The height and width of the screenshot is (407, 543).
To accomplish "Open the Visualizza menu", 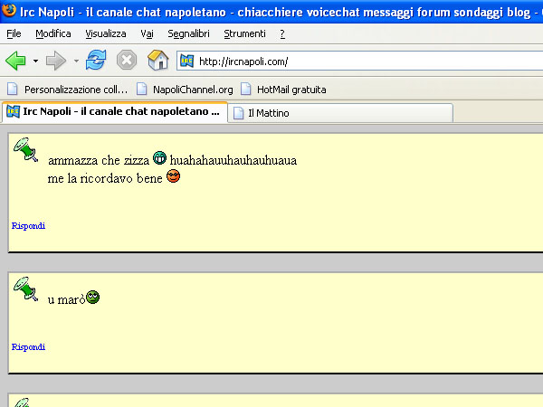I will point(106,33).
